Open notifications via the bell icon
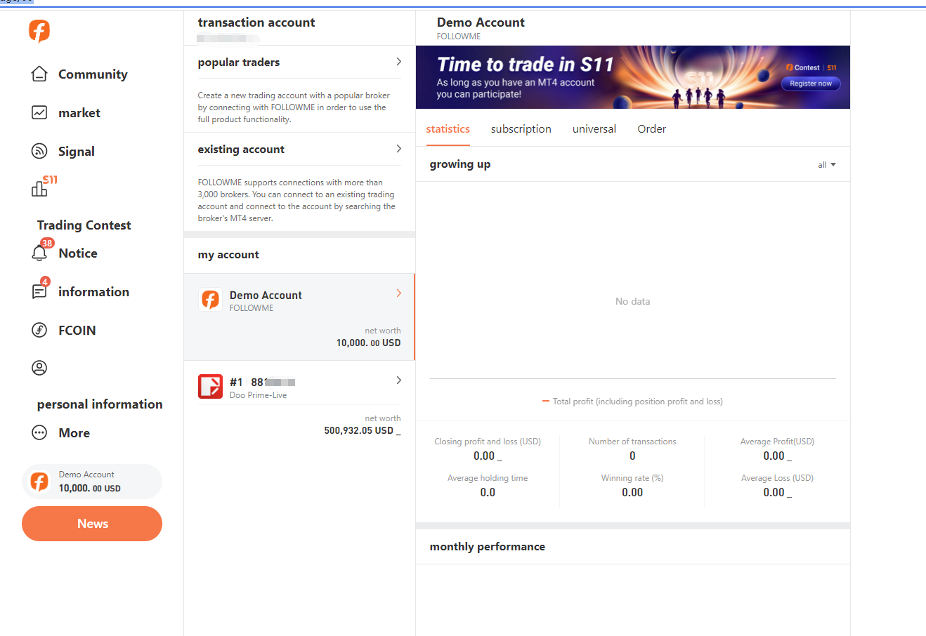 pos(39,253)
